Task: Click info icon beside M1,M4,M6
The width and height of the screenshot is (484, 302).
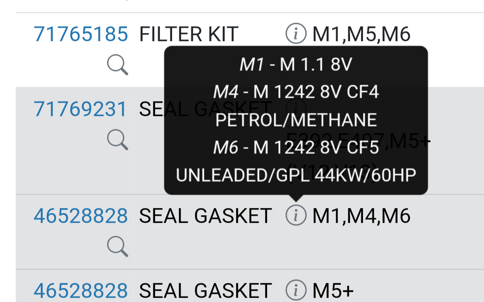Action: (296, 215)
